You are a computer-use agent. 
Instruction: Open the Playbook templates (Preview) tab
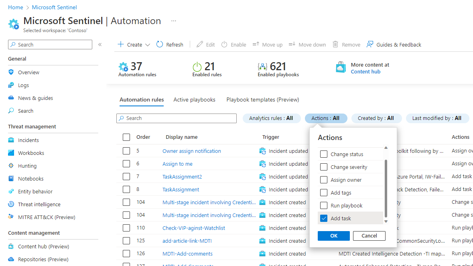(x=262, y=99)
